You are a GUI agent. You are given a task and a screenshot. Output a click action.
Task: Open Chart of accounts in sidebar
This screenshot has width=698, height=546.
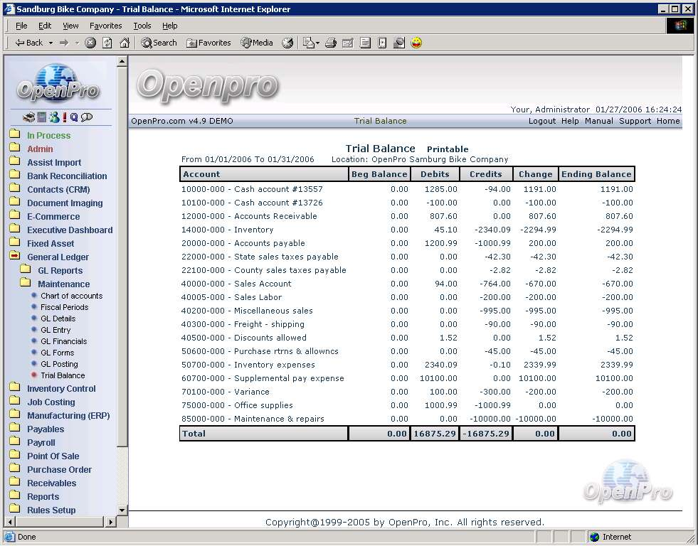[71, 296]
